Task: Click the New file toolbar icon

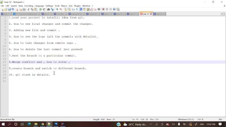Action: [x=2, y=10]
